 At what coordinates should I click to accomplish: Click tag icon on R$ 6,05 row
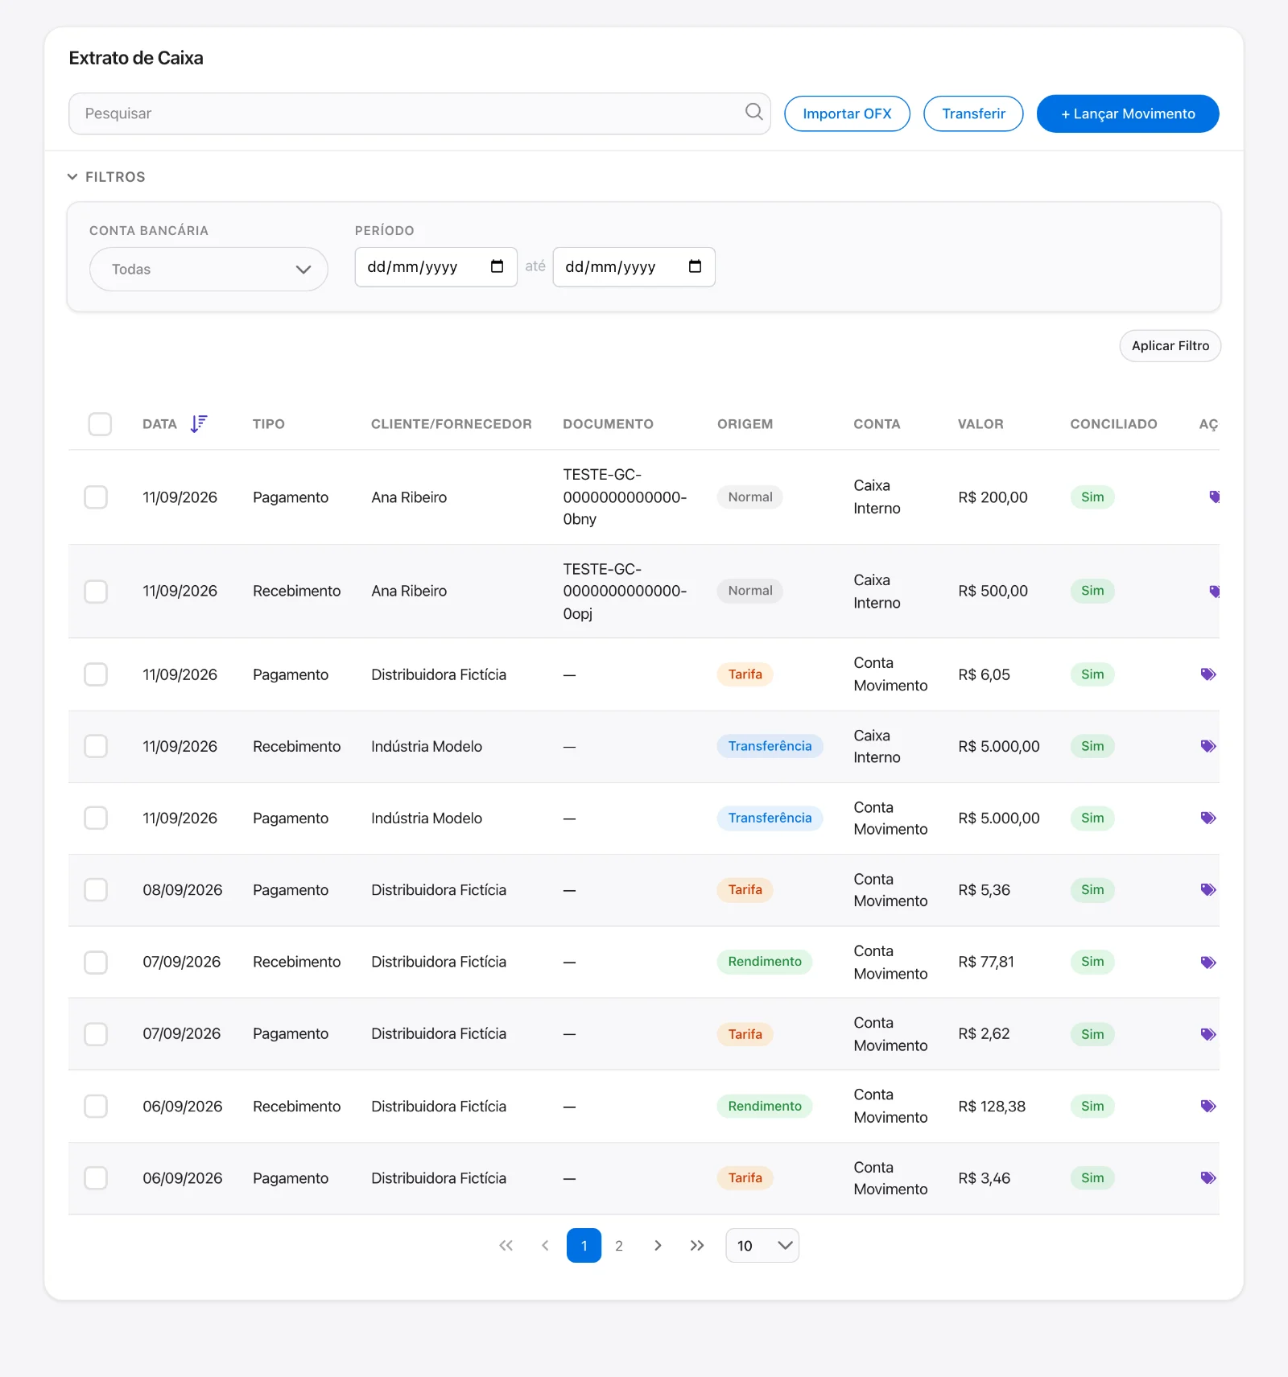coord(1208,674)
